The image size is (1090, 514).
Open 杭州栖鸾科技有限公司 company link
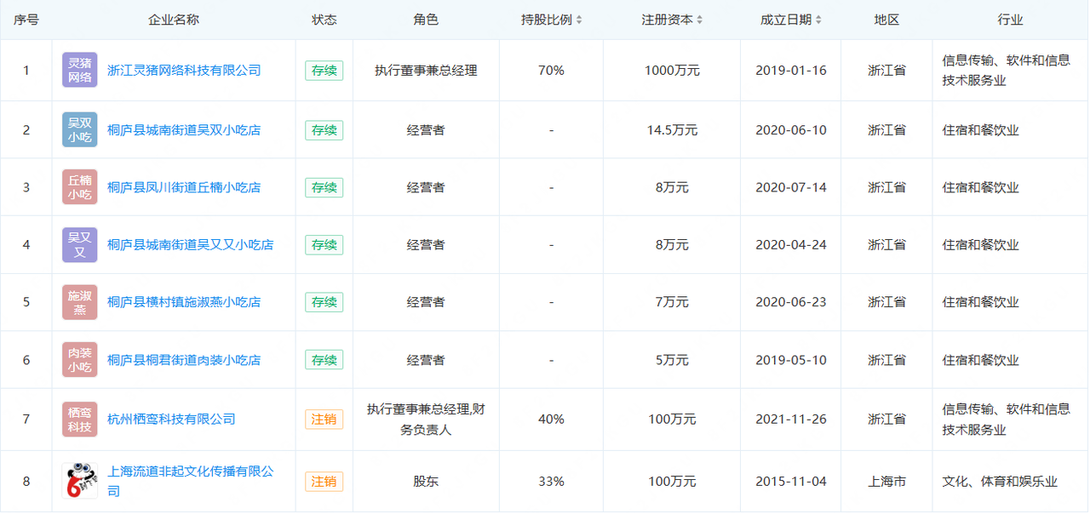point(171,419)
